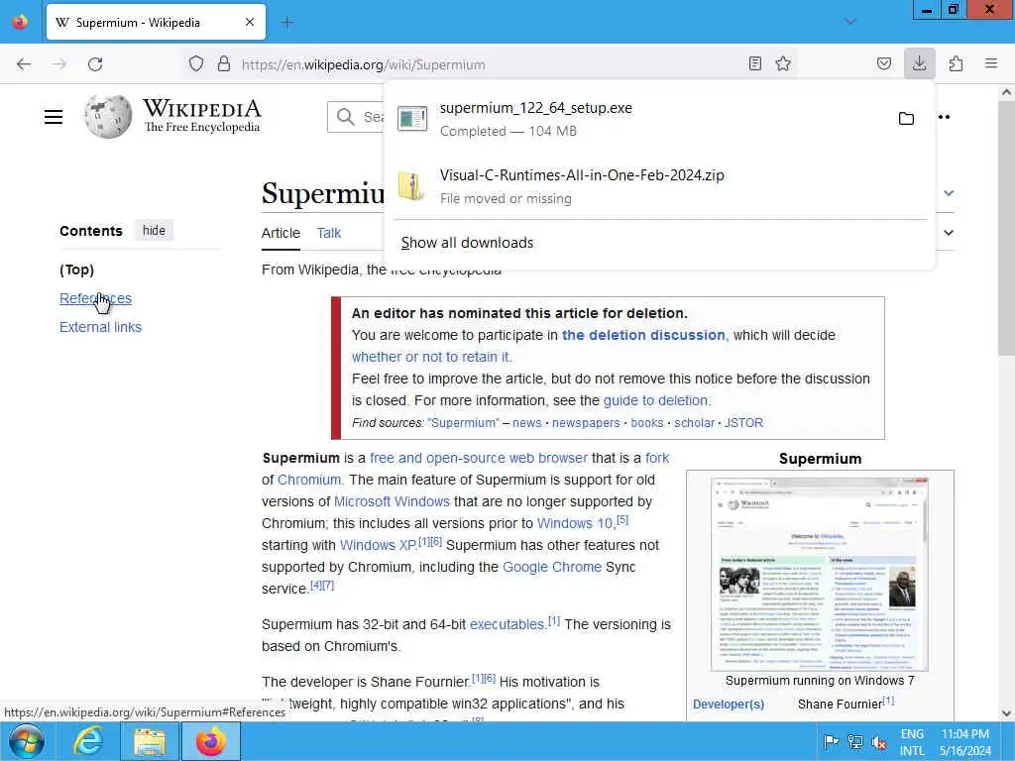Image resolution: width=1015 pixels, height=761 pixels.
Task: Find sources via JSTOR link
Action: [x=743, y=422]
